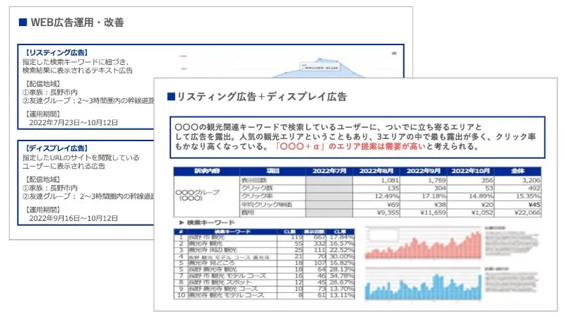
Task: Click keyword row 1 長野 市 観光
Action: click(x=207, y=237)
